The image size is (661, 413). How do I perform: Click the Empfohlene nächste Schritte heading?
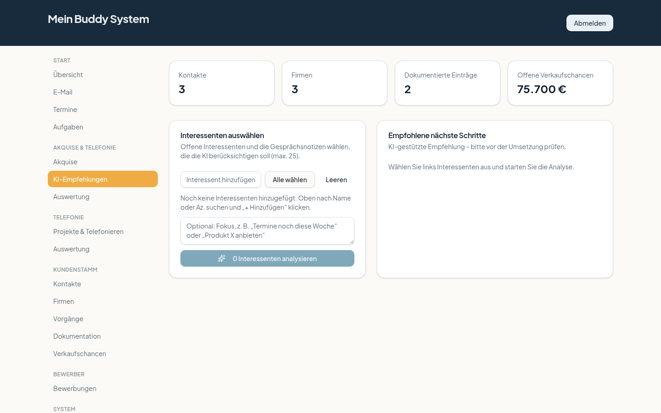click(437, 135)
